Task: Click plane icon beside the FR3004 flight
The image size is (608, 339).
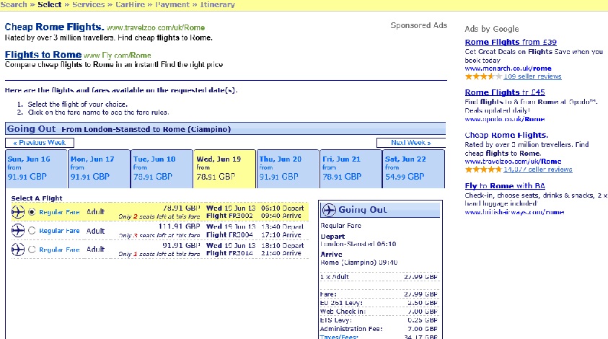Action: pyautogui.click(x=18, y=230)
